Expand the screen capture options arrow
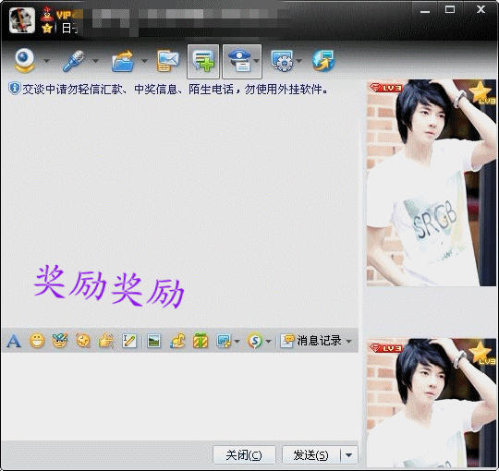Image resolution: width=499 pixels, height=471 pixels. coord(237,342)
